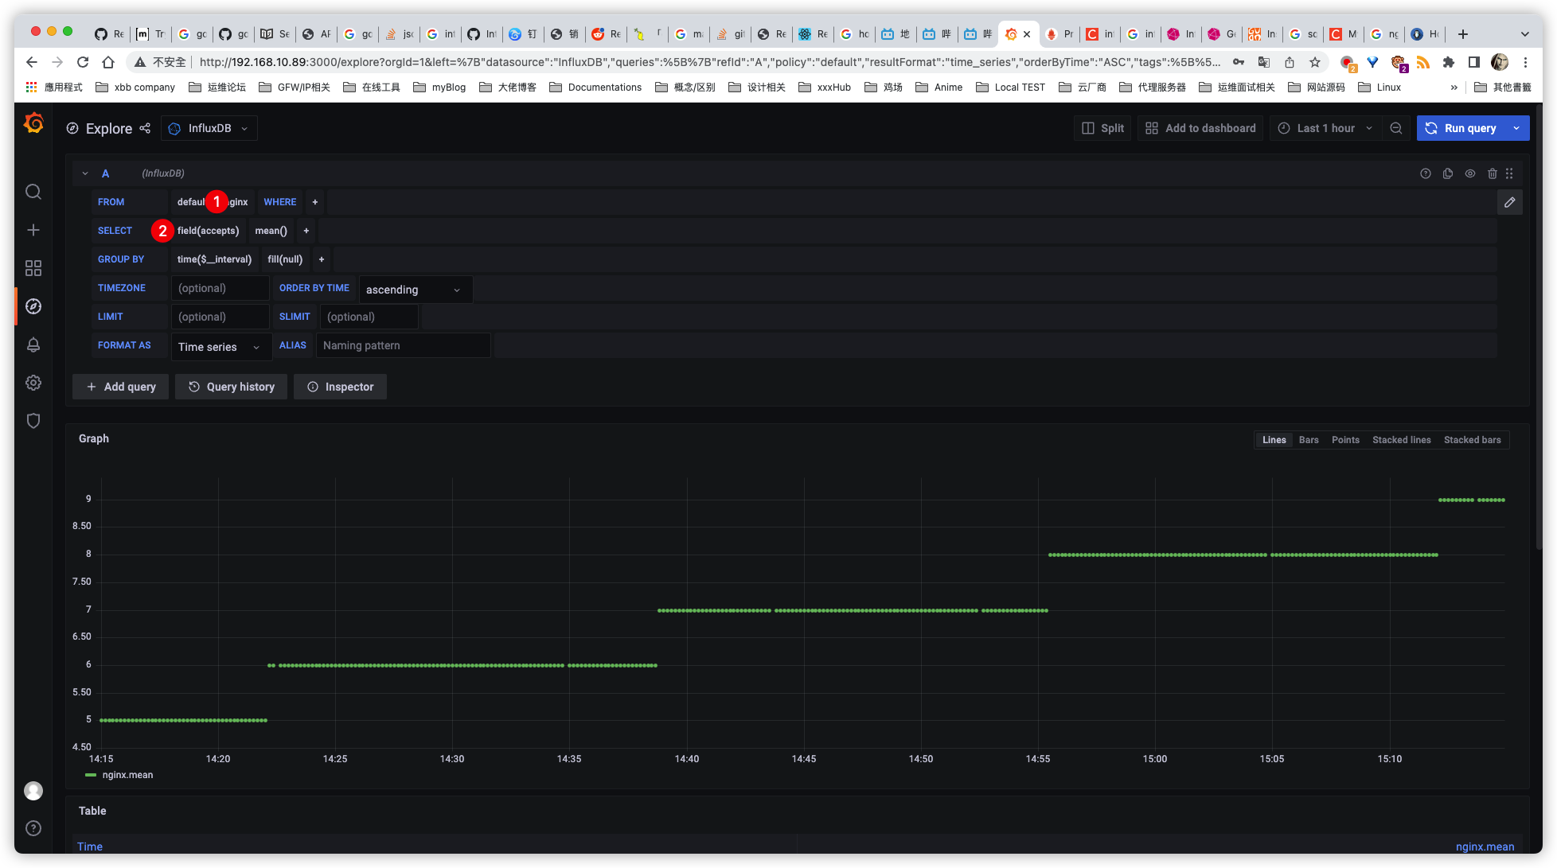Image resolution: width=1557 pixels, height=868 pixels.
Task: Open the Linux bookmarks folder
Action: (1379, 88)
